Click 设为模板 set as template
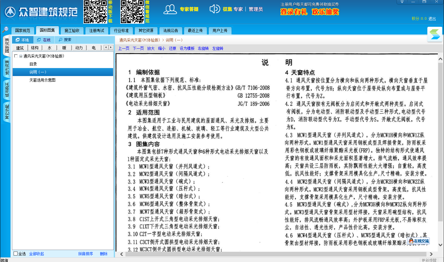This screenshot has width=444, height=262. click(x=187, y=48)
